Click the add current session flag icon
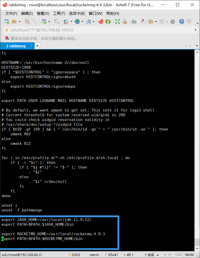The height and width of the screenshot is (258, 200). 7,38
